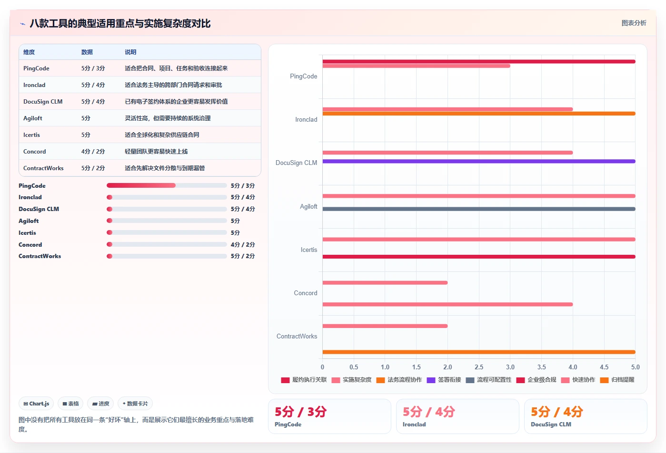The image size is (666, 453).
Task: Click PingCode's red 履约执行关联 chart bar
Action: coord(479,61)
